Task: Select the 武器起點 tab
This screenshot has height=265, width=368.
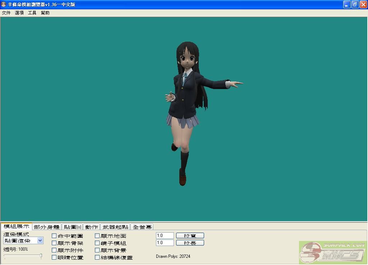Action: coord(115,227)
